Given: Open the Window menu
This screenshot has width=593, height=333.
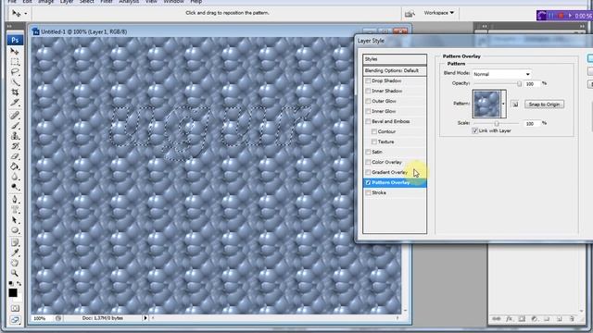Looking at the screenshot, I should coord(173,2).
